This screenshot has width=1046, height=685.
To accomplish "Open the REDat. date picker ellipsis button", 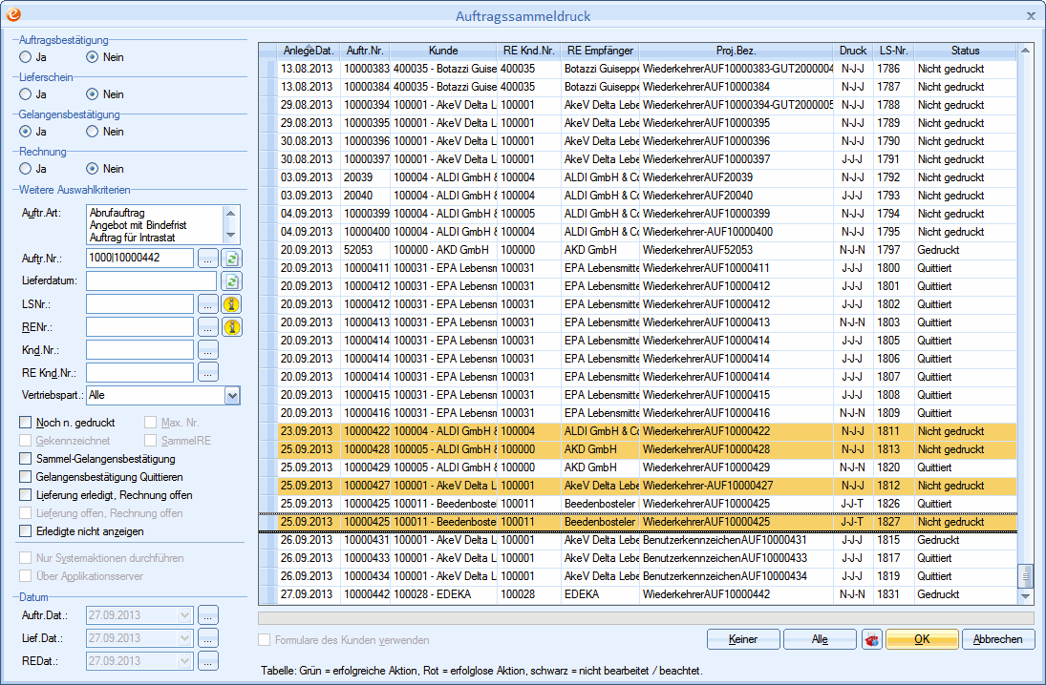I will point(208,662).
